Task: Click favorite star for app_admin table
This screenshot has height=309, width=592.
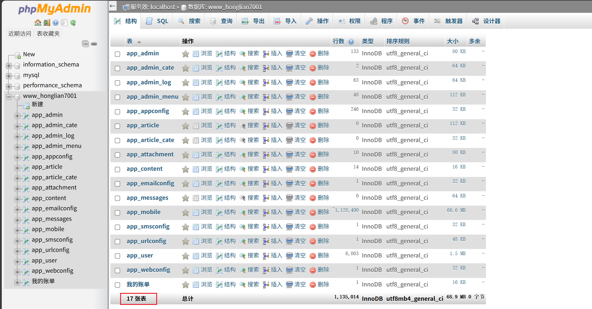Action: coord(185,54)
